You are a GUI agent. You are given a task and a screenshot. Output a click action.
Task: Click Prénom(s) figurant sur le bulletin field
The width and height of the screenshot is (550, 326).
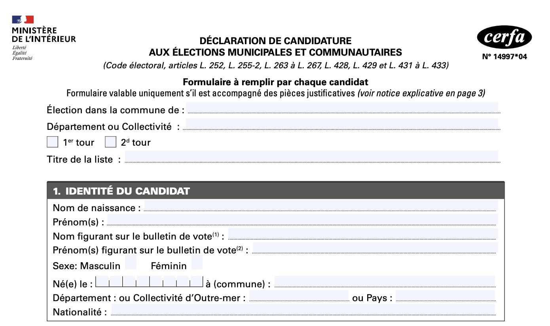(x=374, y=248)
